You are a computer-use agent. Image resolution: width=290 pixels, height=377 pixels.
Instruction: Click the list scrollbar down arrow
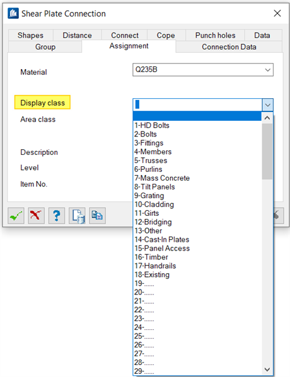pyautogui.click(x=267, y=369)
